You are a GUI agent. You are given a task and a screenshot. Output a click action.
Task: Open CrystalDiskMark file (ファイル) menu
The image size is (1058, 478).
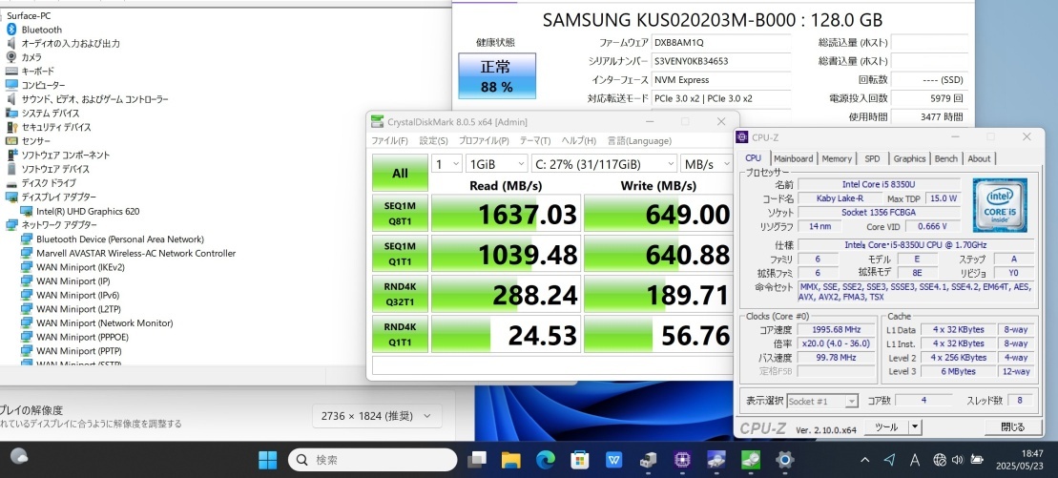coord(389,141)
